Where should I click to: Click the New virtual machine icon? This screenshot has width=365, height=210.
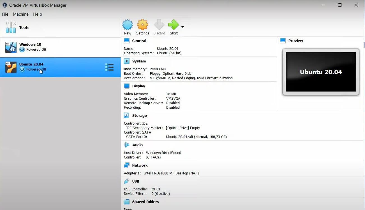click(128, 25)
